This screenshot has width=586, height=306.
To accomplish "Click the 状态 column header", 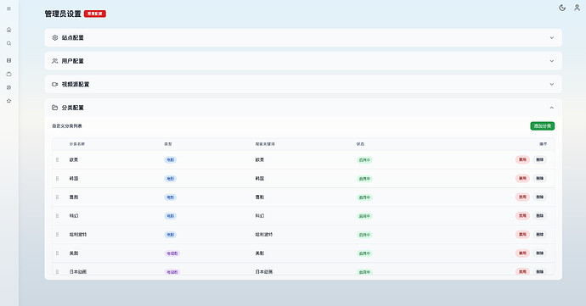I will point(360,144).
